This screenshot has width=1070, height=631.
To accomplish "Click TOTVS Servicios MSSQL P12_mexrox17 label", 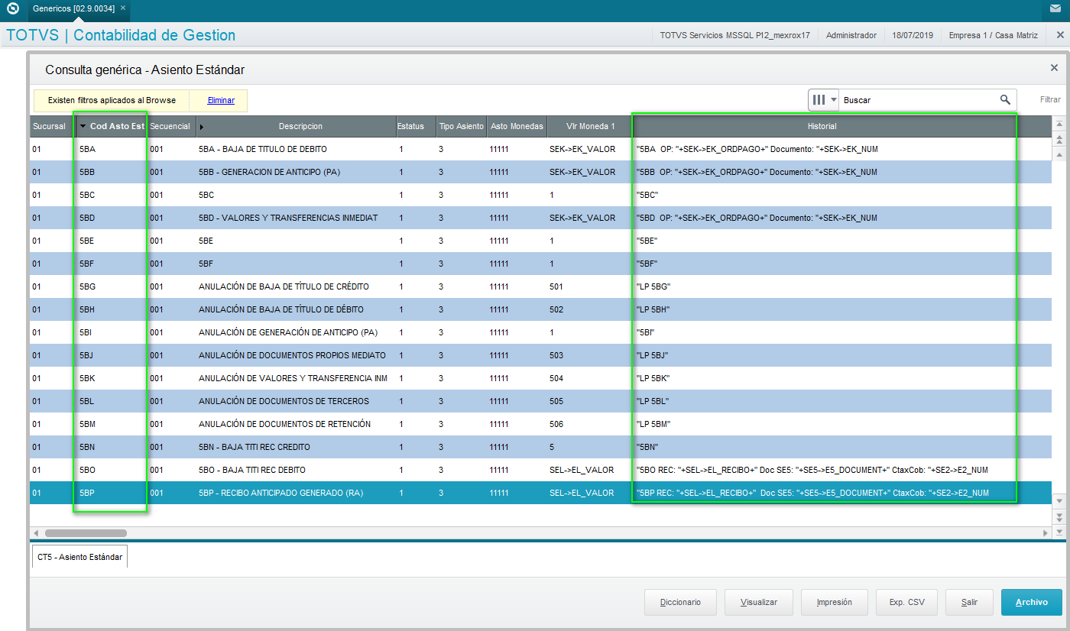I will [x=735, y=35].
